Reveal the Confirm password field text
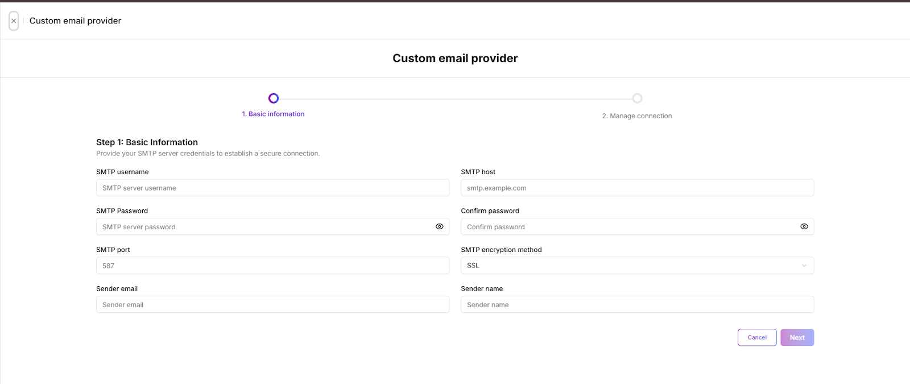Viewport: 910px width, 384px height. point(804,226)
